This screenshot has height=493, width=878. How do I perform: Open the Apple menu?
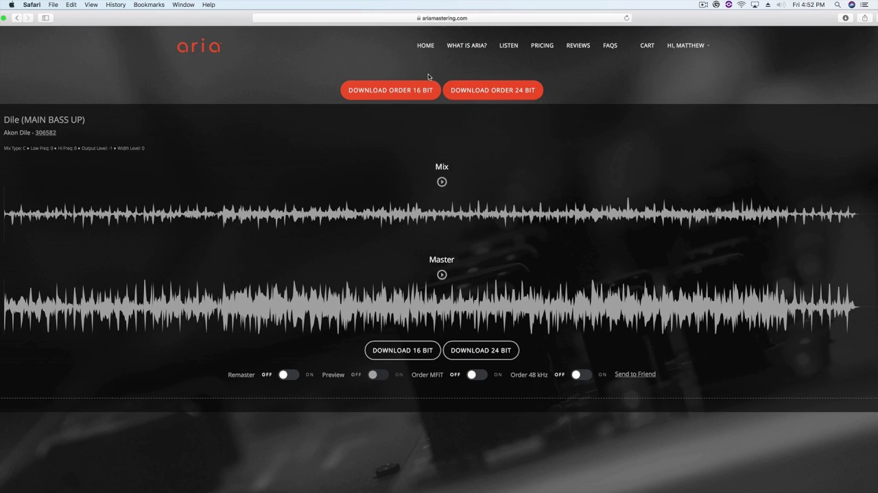point(12,5)
